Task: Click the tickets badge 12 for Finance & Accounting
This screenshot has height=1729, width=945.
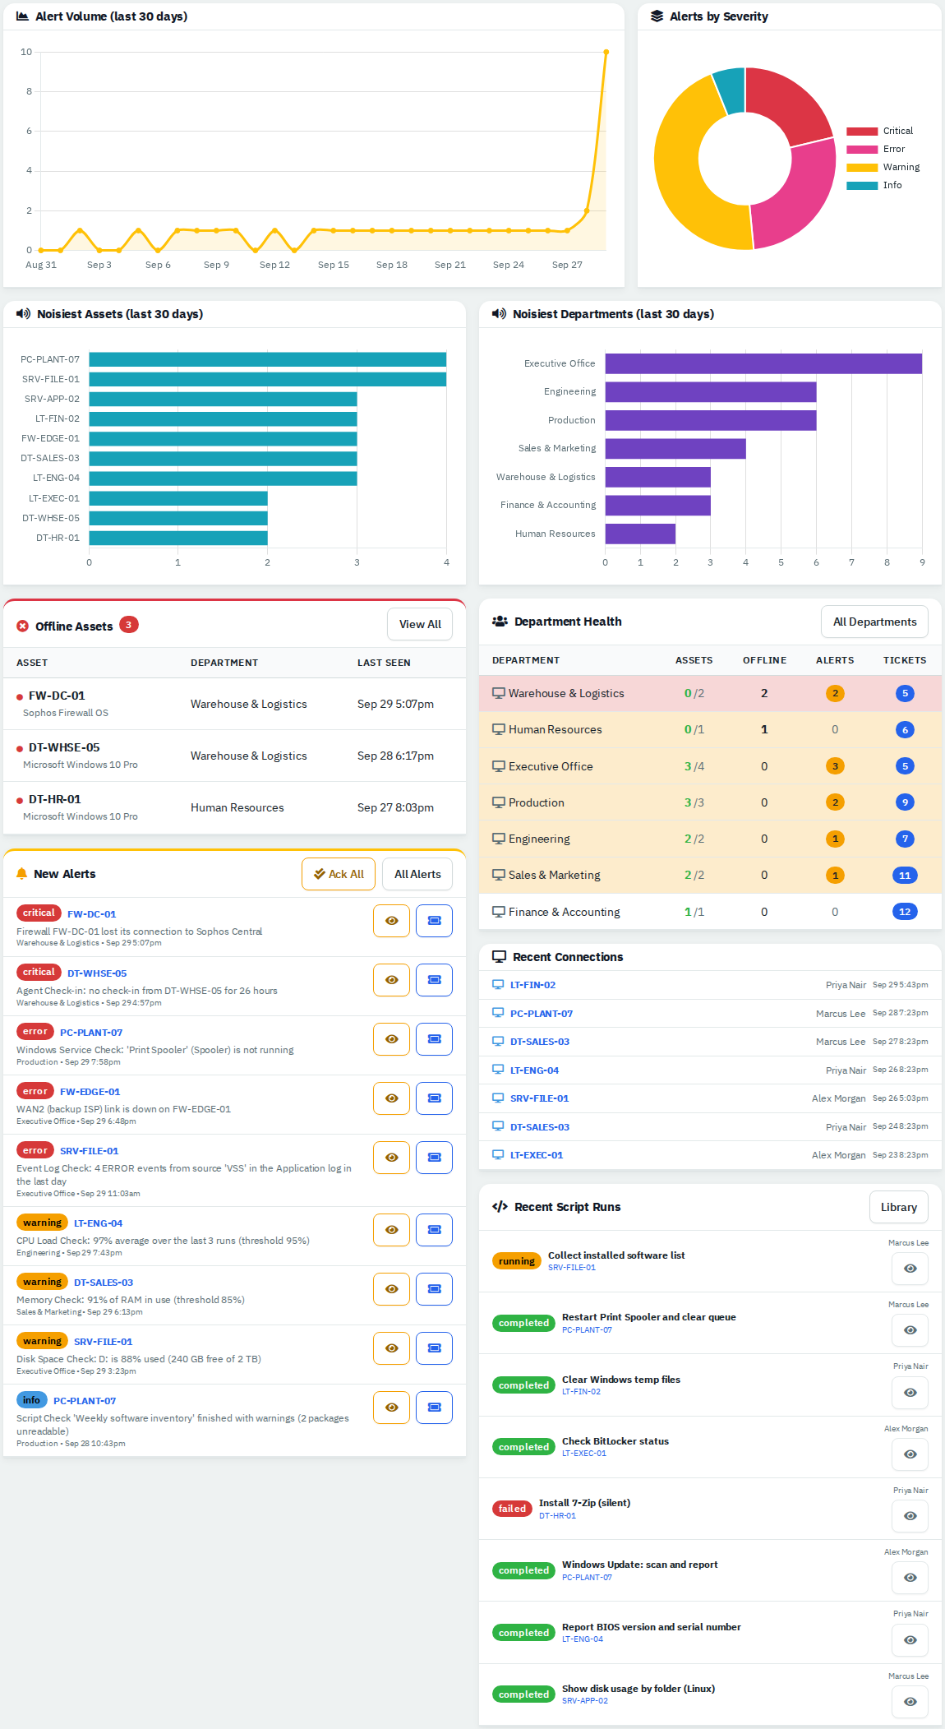Action: click(905, 912)
